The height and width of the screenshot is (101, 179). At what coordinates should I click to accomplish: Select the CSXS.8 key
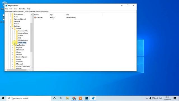(x=21, y=36)
